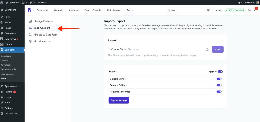Open the Dashboard tab in SureRank header
Viewport: 260px width, 122px height.
click(x=42, y=10)
